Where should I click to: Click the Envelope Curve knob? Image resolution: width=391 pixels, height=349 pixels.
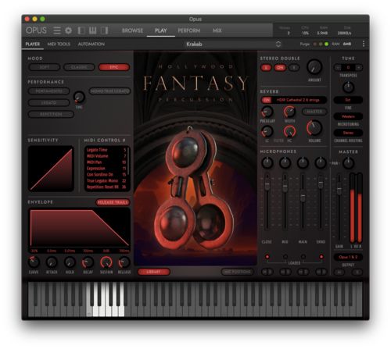pyautogui.click(x=34, y=262)
